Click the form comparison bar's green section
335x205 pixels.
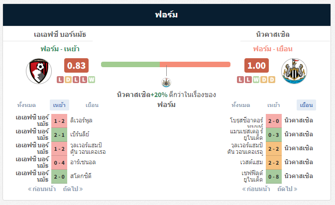[130, 65]
